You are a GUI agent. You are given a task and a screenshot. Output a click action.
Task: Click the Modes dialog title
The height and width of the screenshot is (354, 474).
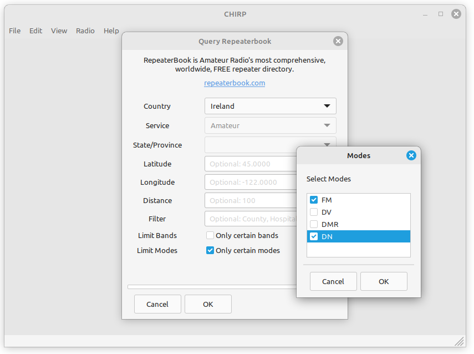pos(359,155)
